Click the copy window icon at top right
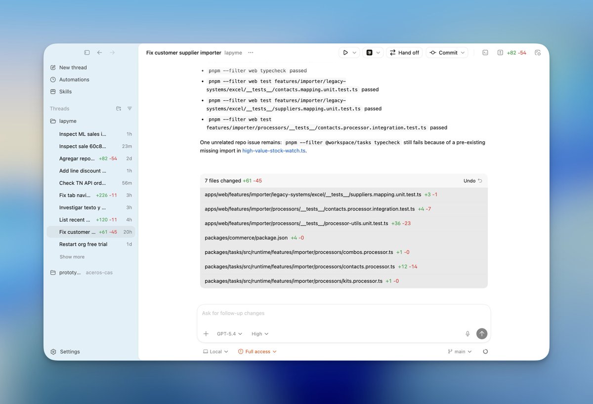This screenshot has height=404, width=593. point(538,52)
